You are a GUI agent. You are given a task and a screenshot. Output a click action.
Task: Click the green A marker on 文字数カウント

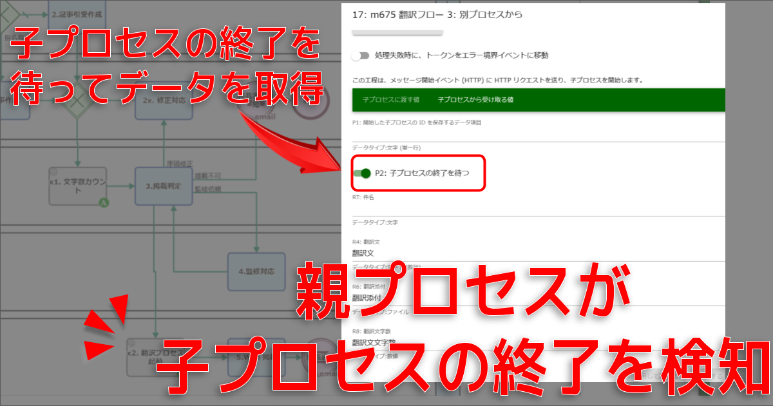pyautogui.click(x=103, y=203)
